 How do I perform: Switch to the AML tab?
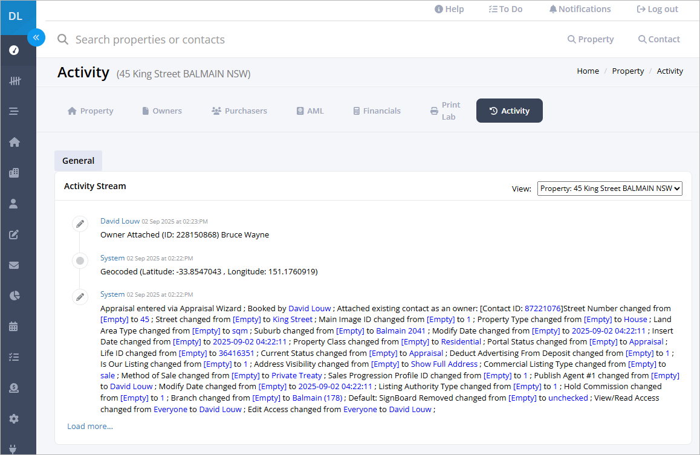310,111
